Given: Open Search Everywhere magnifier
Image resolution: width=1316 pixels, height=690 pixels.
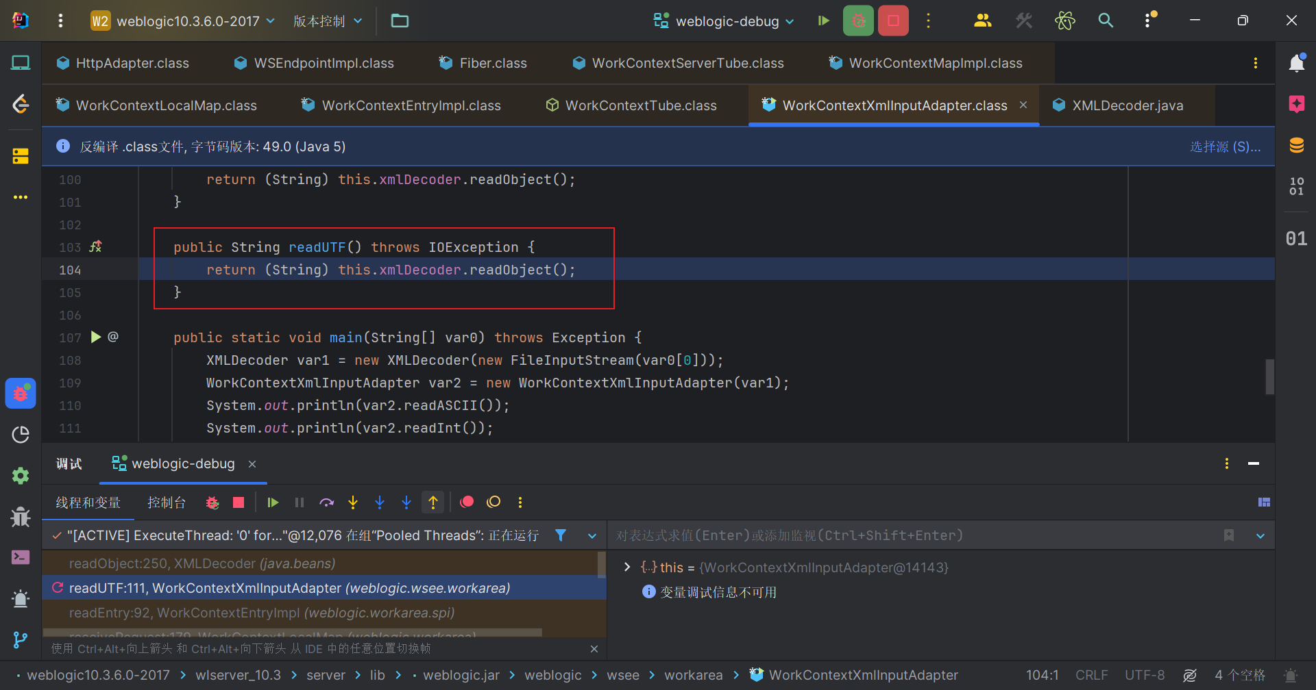Looking at the screenshot, I should (1106, 21).
